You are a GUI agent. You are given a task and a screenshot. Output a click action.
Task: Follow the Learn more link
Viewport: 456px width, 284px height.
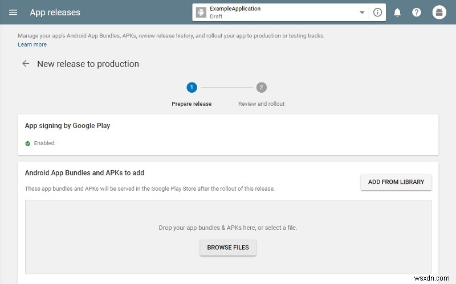[x=32, y=44]
